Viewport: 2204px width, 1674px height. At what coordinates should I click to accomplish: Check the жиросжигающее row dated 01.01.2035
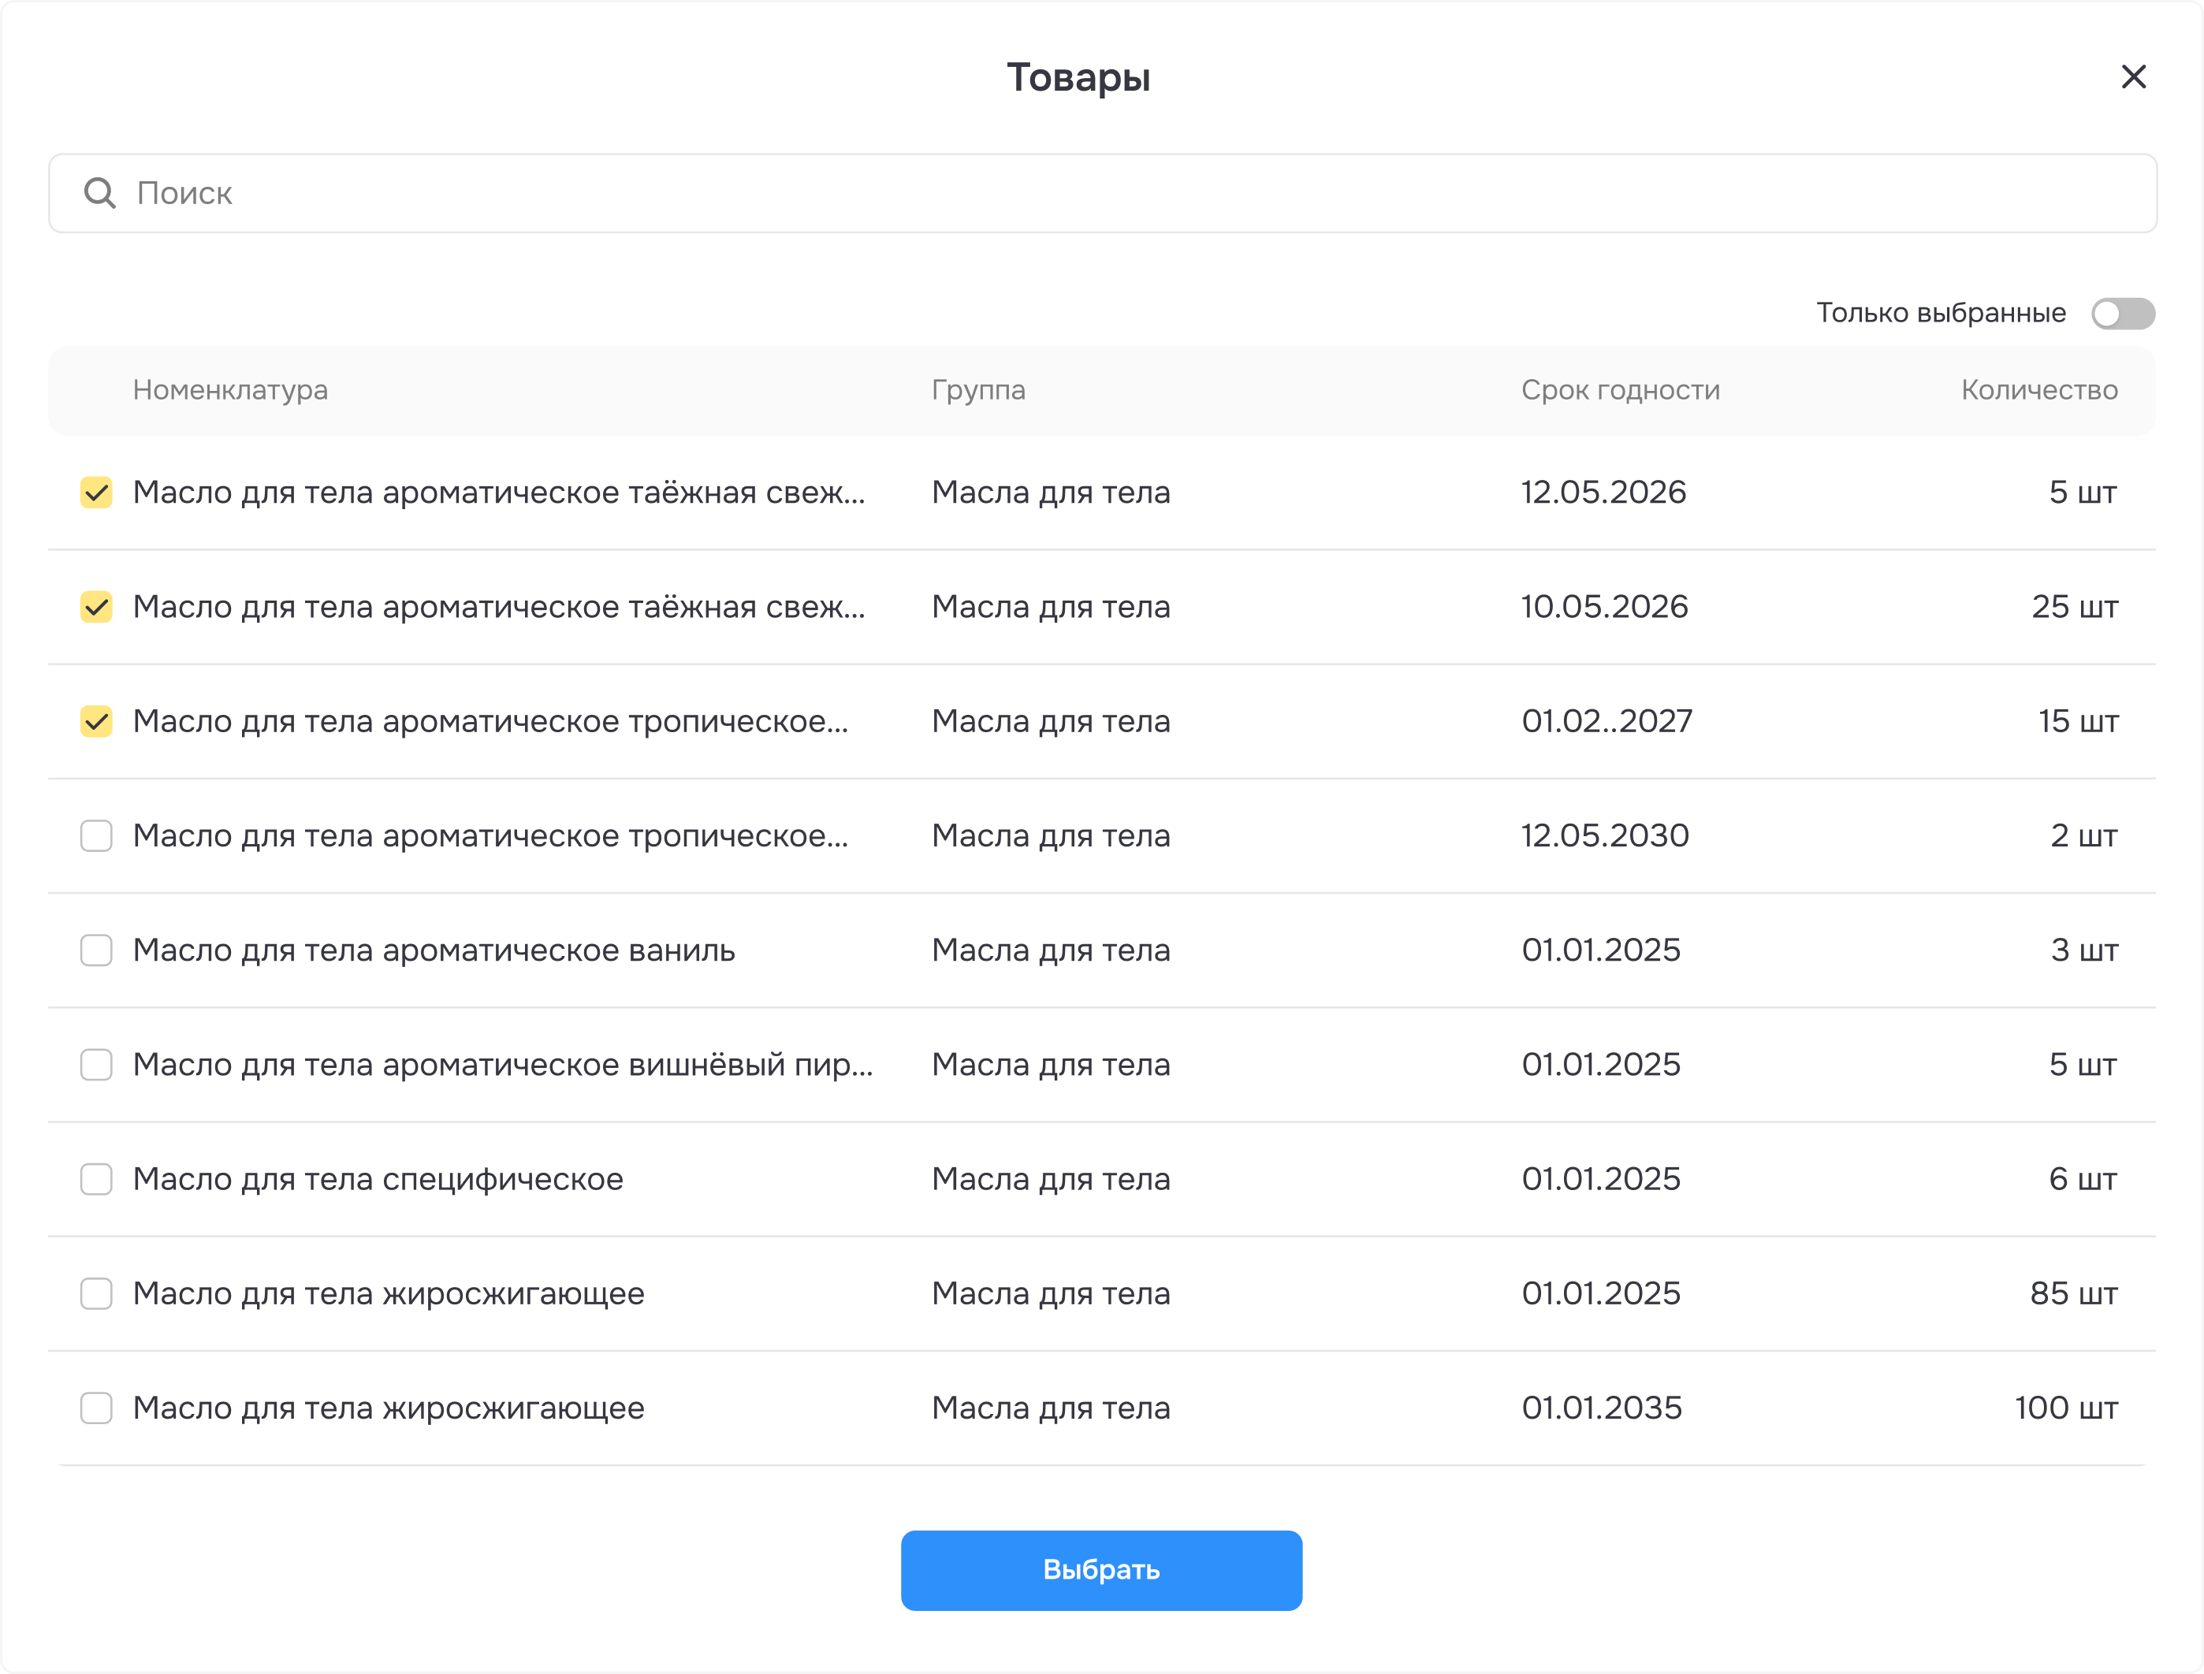click(x=97, y=1409)
